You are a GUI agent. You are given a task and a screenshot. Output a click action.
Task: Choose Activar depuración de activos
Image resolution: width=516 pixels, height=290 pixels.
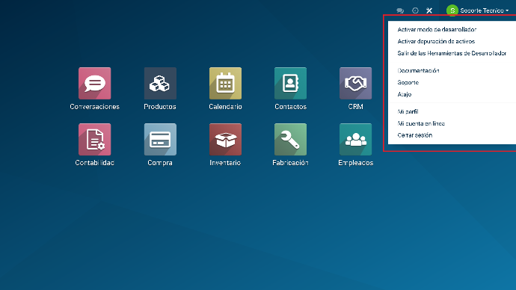tap(436, 41)
